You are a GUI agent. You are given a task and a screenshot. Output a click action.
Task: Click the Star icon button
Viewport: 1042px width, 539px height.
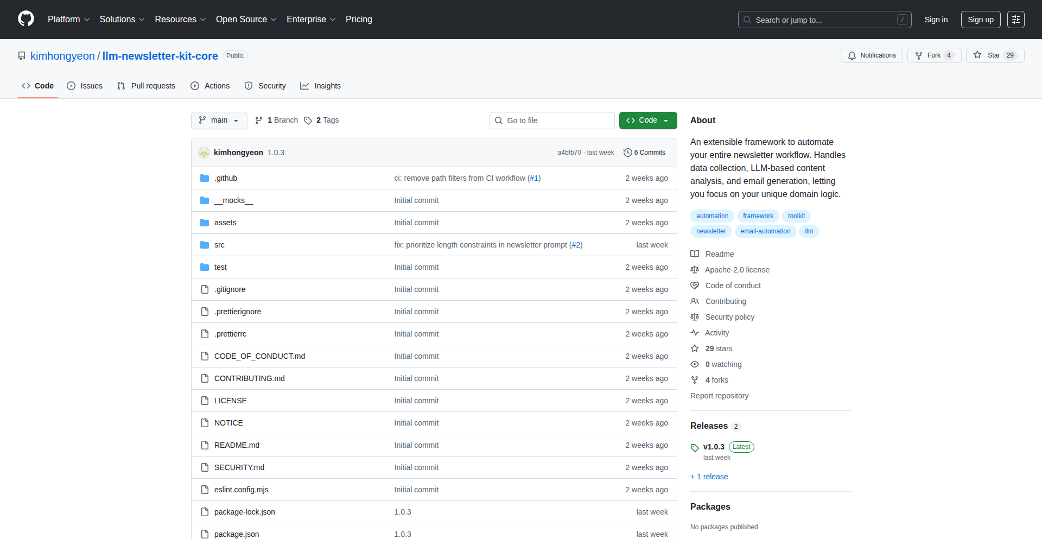click(x=977, y=55)
